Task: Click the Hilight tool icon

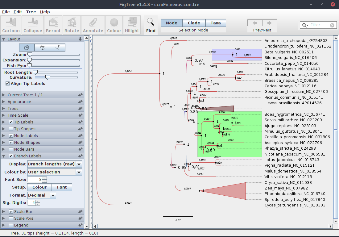Action: [x=132, y=25]
